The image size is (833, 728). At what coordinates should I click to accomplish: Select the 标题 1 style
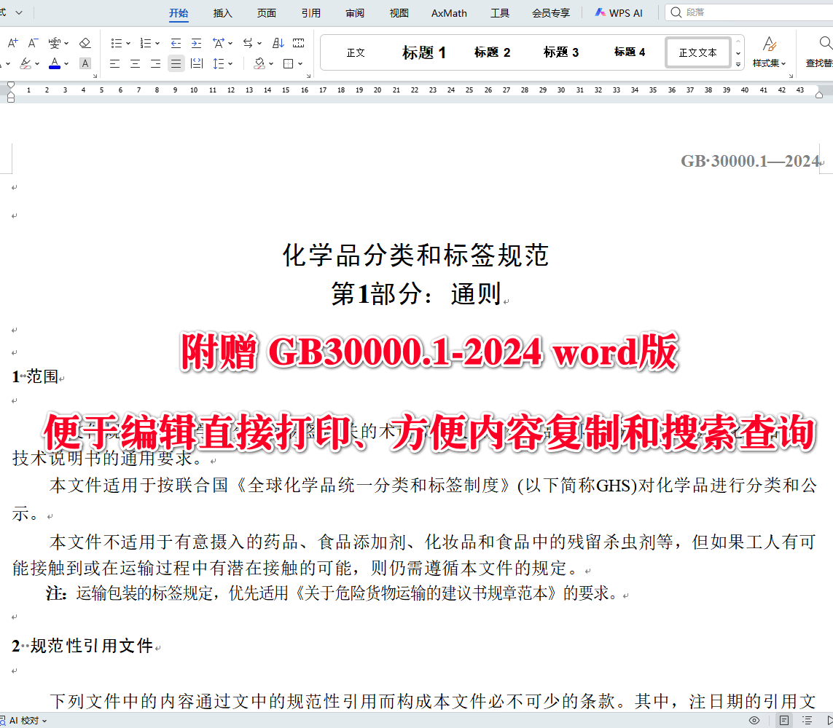423,52
